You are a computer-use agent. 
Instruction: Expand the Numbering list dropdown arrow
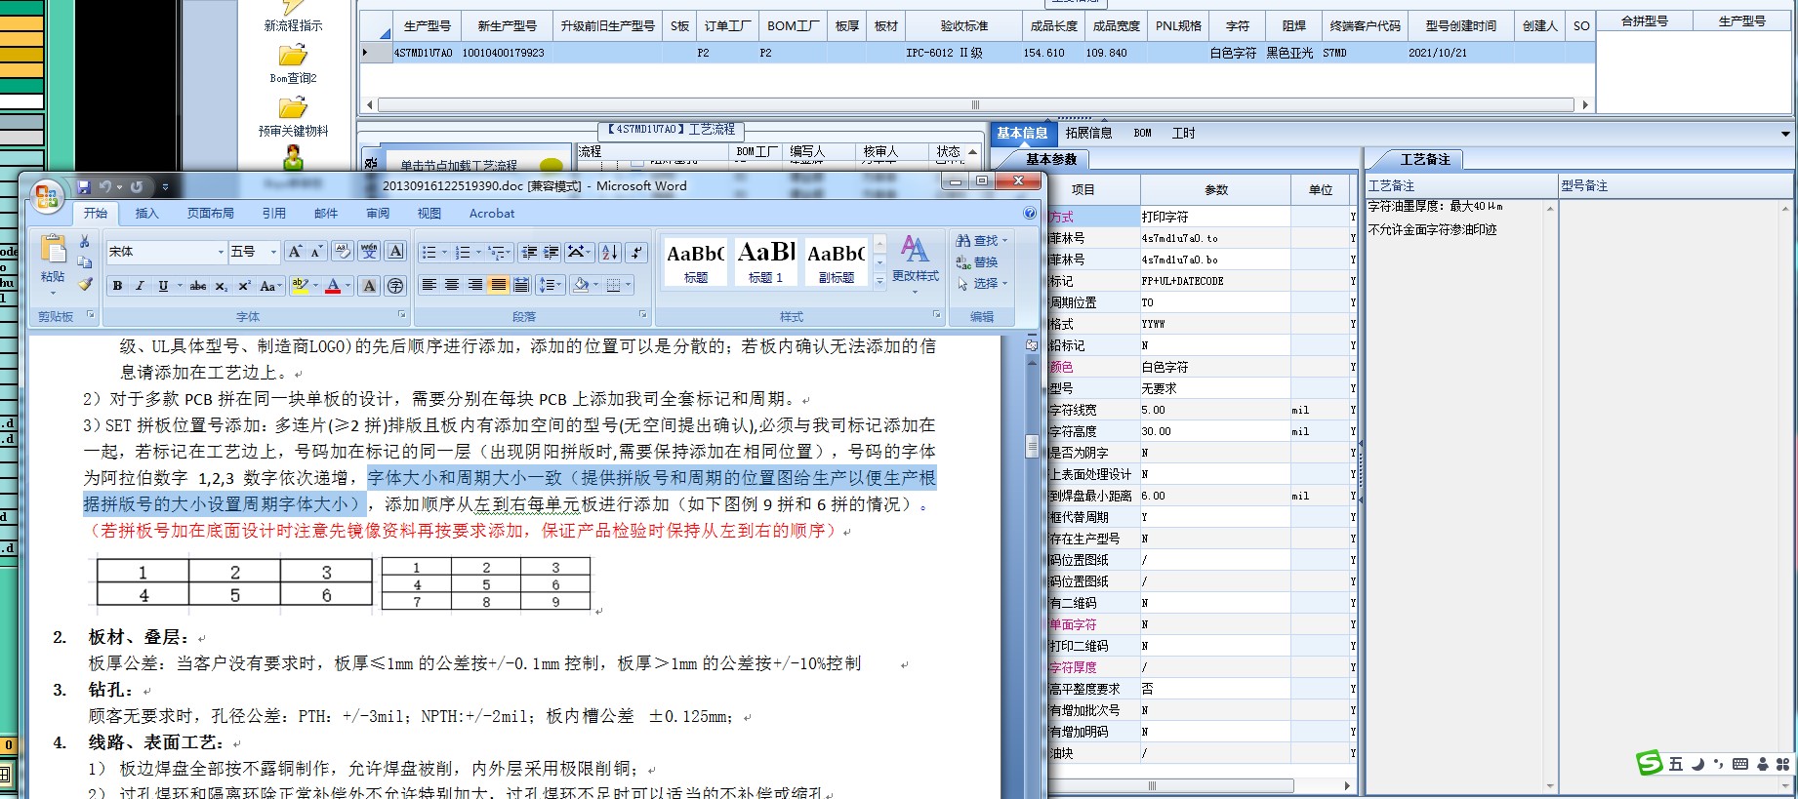point(479,253)
